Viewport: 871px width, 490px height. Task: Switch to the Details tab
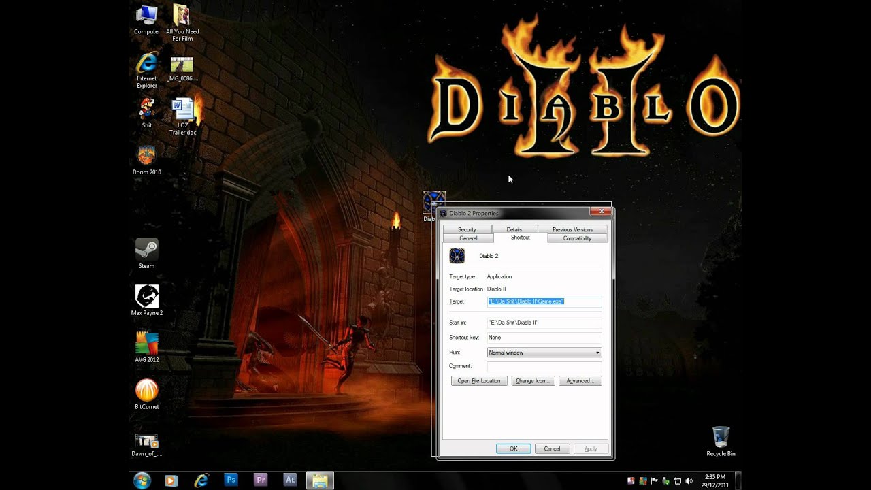[x=514, y=229]
